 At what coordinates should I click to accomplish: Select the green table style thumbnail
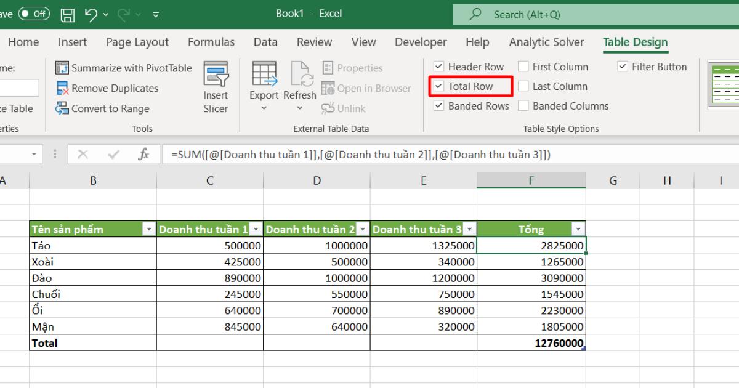[725, 85]
